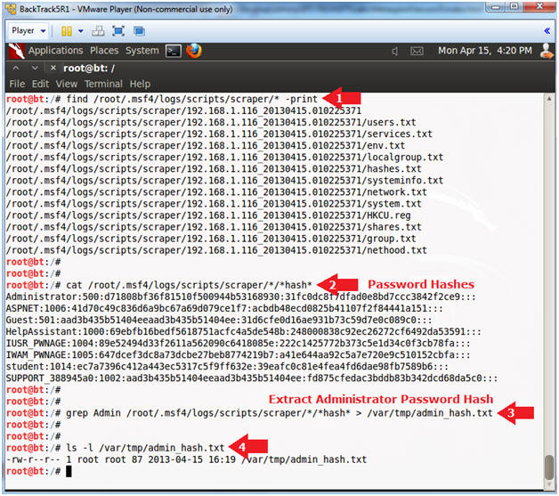Click the VMware Player title bar icon
Viewport: 559px width, 496px height.
11,9
